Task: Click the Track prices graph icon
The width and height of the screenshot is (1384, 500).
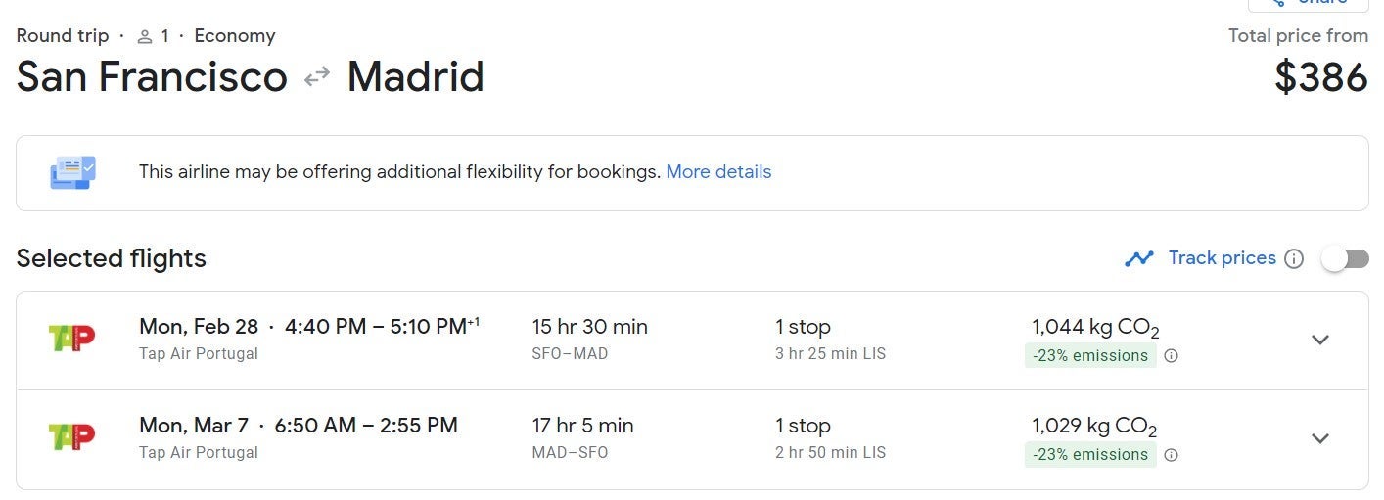Action: coord(1138,258)
